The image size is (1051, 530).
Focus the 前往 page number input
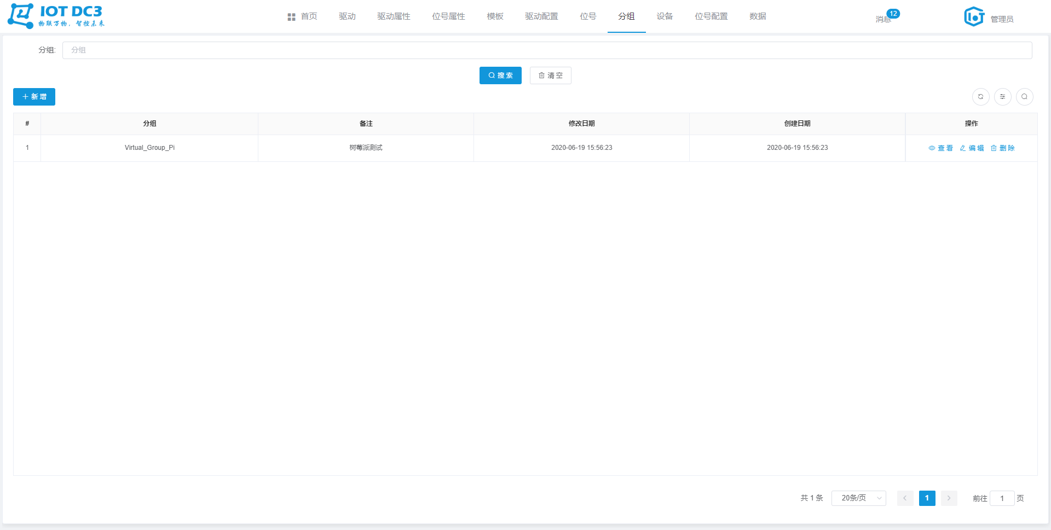coord(1002,498)
